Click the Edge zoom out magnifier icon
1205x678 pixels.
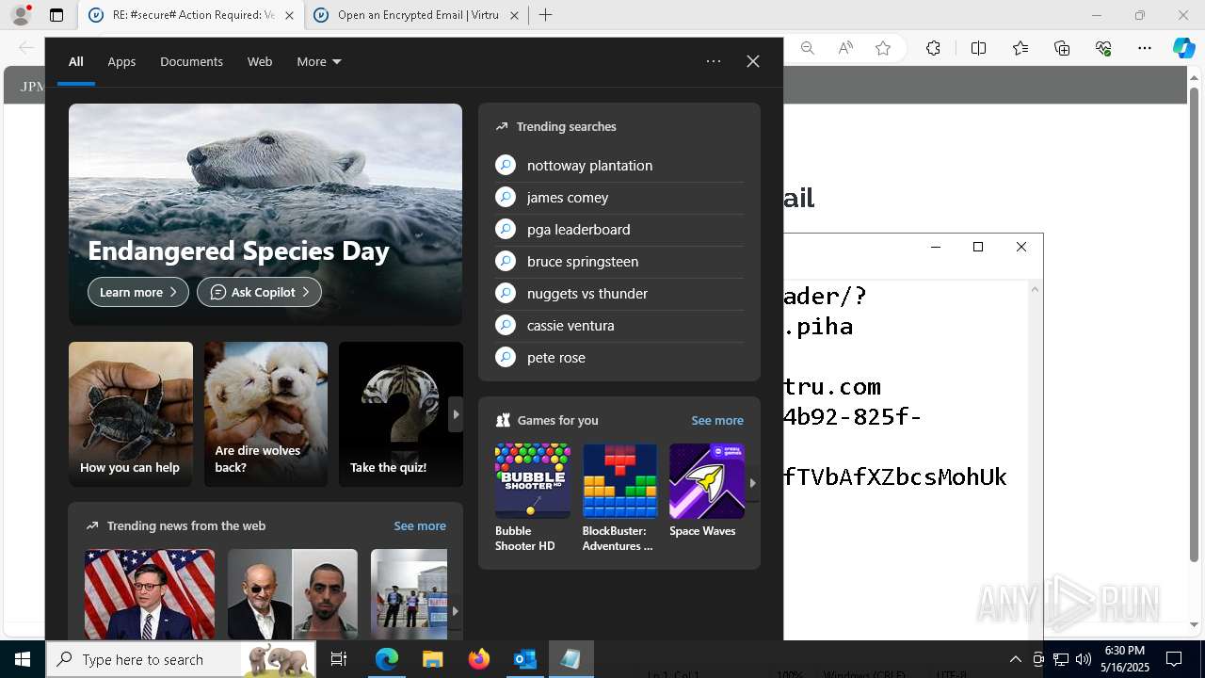click(x=808, y=48)
